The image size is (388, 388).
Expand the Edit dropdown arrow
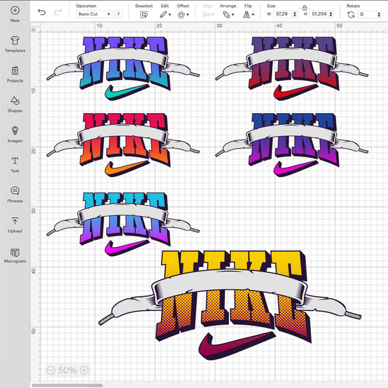(169, 15)
